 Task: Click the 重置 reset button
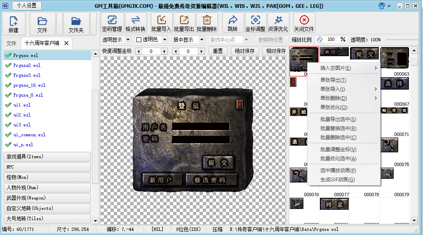click(218, 51)
